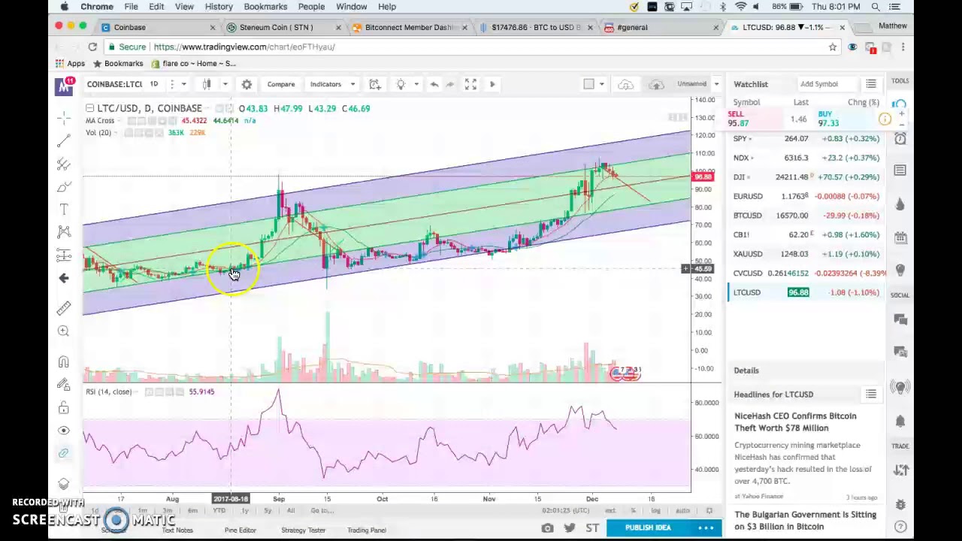Click the ideas lightbulb icon in top toolbar
This screenshot has height=541, width=962.
(401, 84)
